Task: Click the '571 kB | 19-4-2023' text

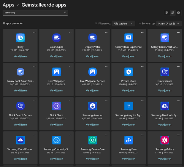Action: click(164, 152)
